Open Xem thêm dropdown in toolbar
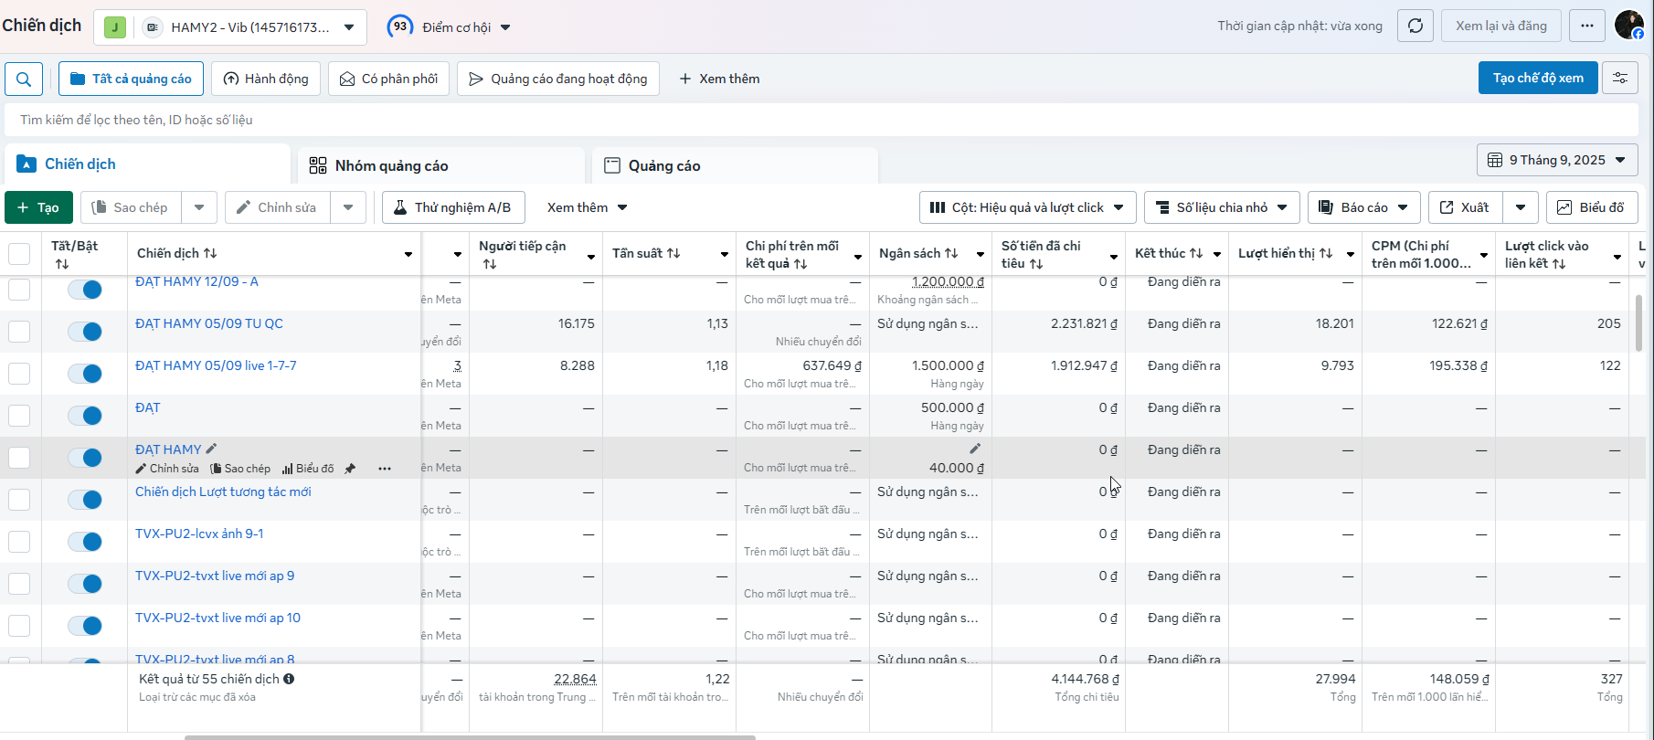The width and height of the screenshot is (1654, 740). [x=587, y=207]
